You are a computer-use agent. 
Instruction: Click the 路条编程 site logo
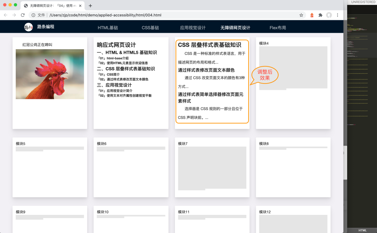point(28,27)
